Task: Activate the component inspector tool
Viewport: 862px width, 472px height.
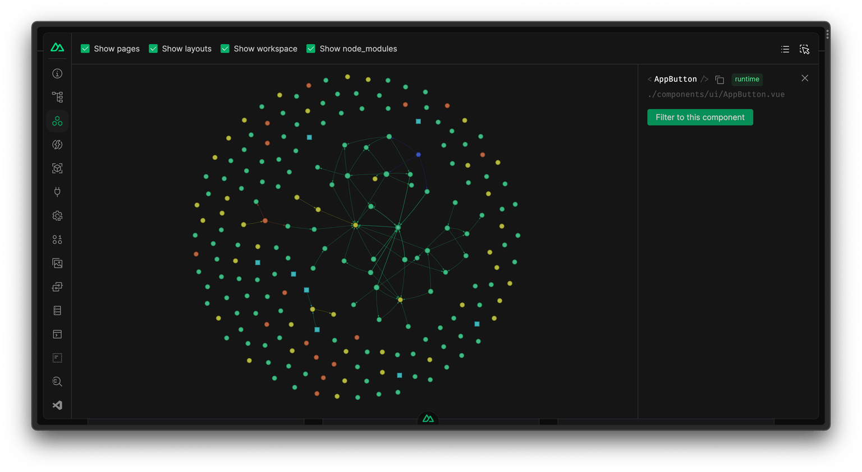Action: 805,49
